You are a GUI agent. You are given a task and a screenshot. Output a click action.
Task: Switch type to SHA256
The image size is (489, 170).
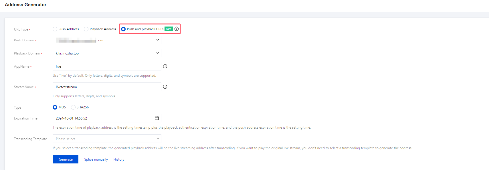(x=73, y=107)
